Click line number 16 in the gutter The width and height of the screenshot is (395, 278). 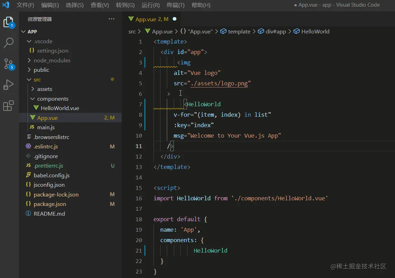[x=138, y=198]
